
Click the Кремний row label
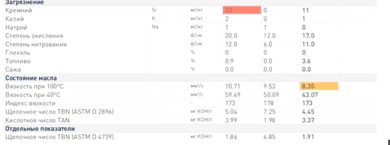point(19,10)
